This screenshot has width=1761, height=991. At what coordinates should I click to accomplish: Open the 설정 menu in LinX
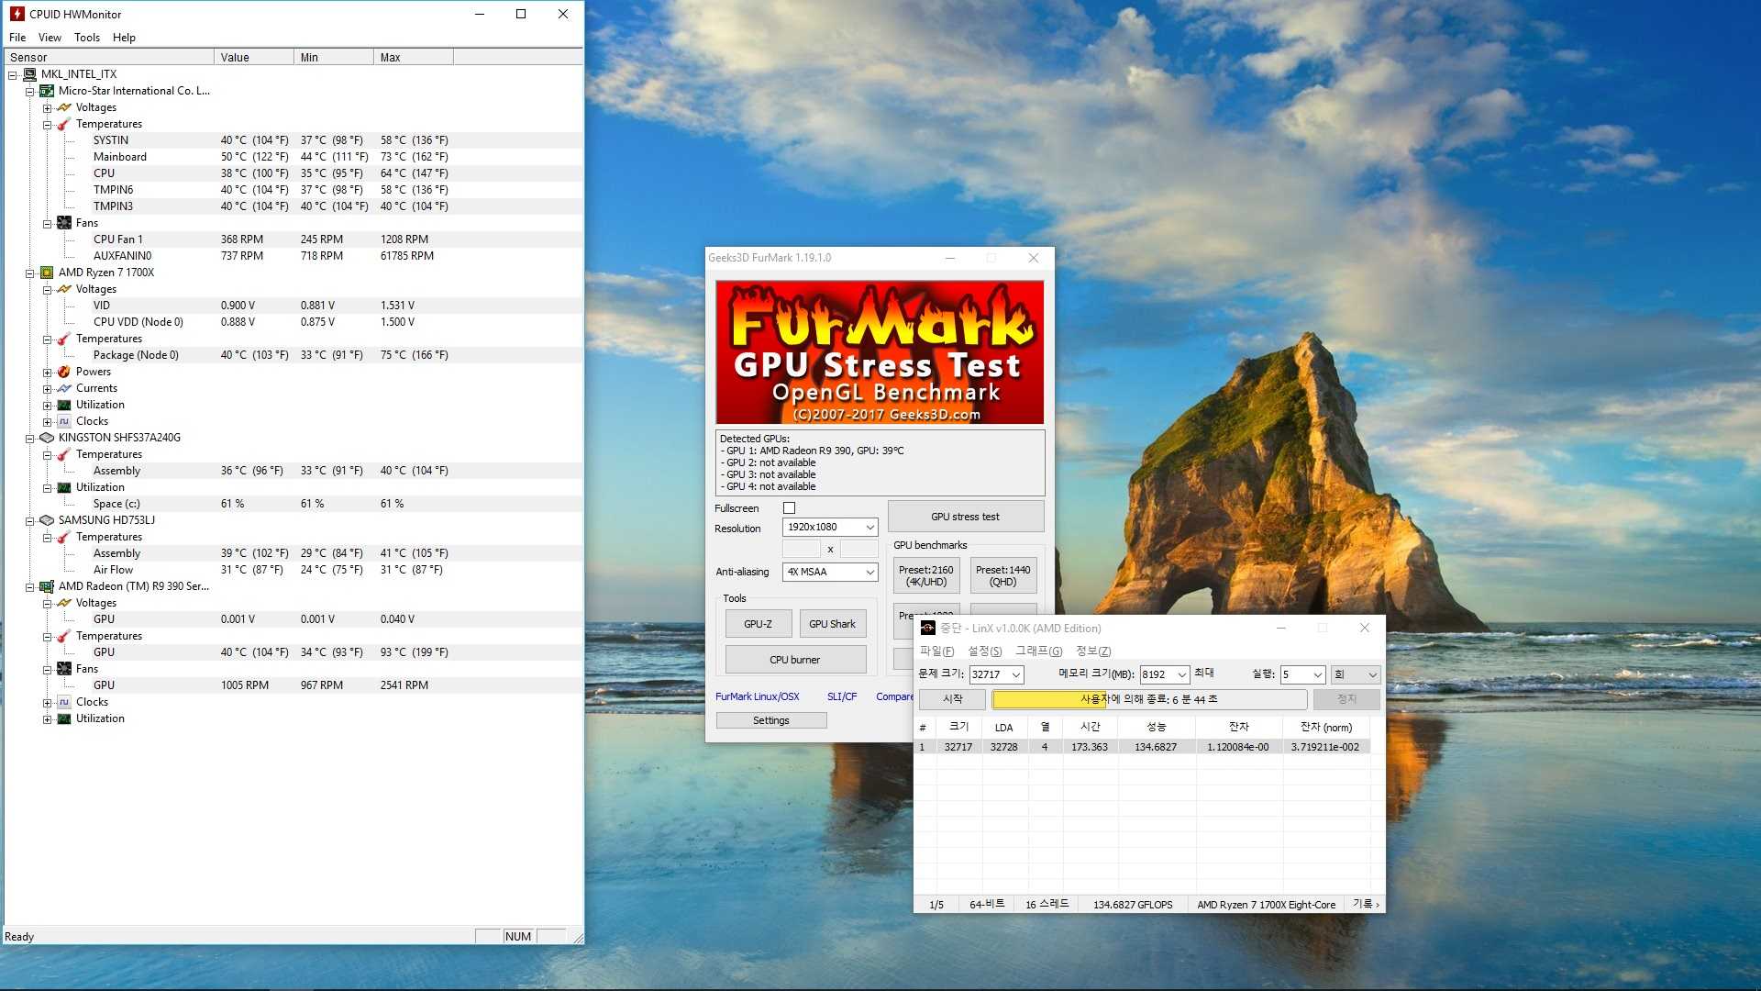[984, 651]
